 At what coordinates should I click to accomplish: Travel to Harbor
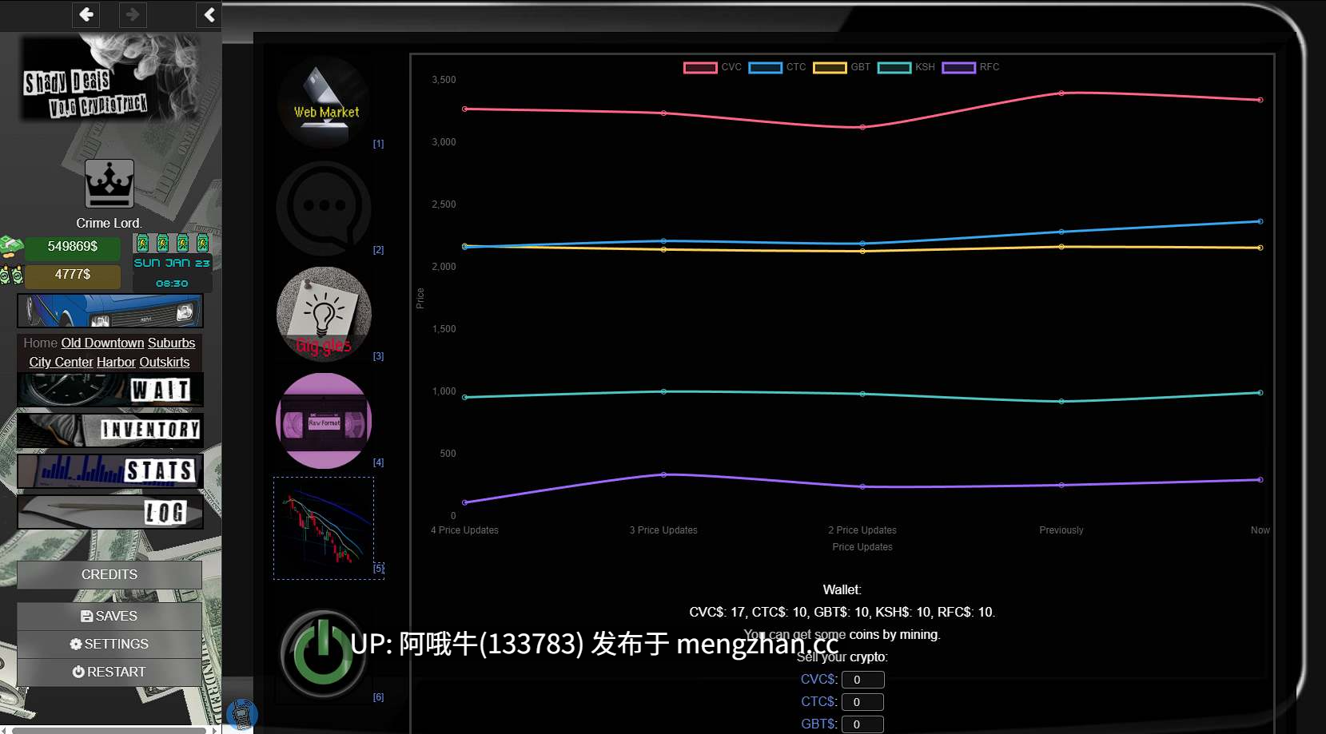(x=116, y=362)
